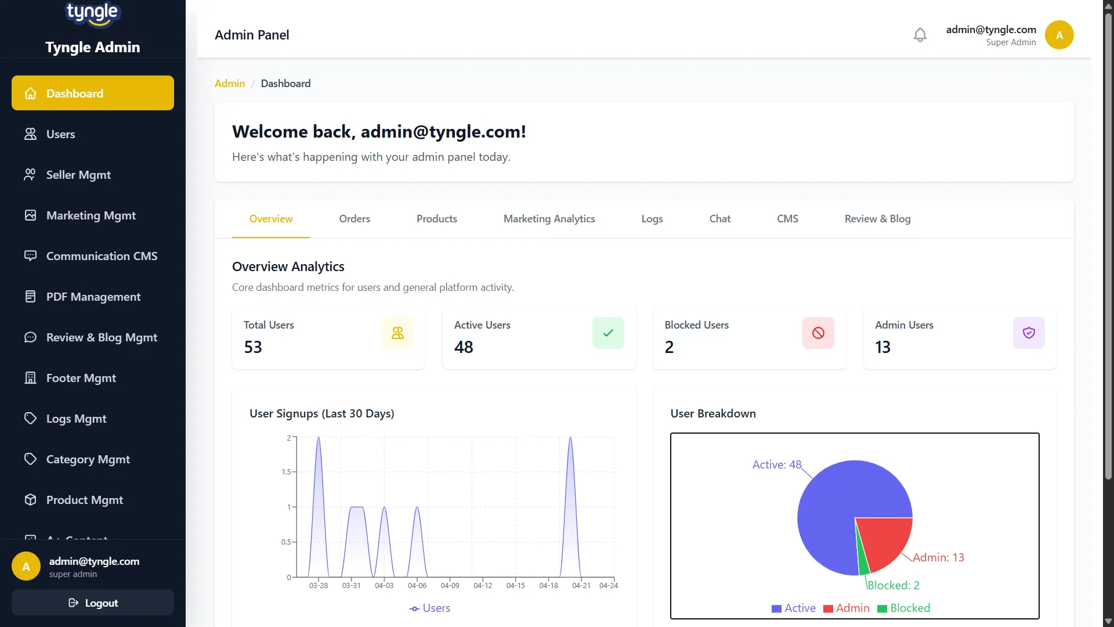Open notifications bell icon
The width and height of the screenshot is (1114, 627).
920,35
